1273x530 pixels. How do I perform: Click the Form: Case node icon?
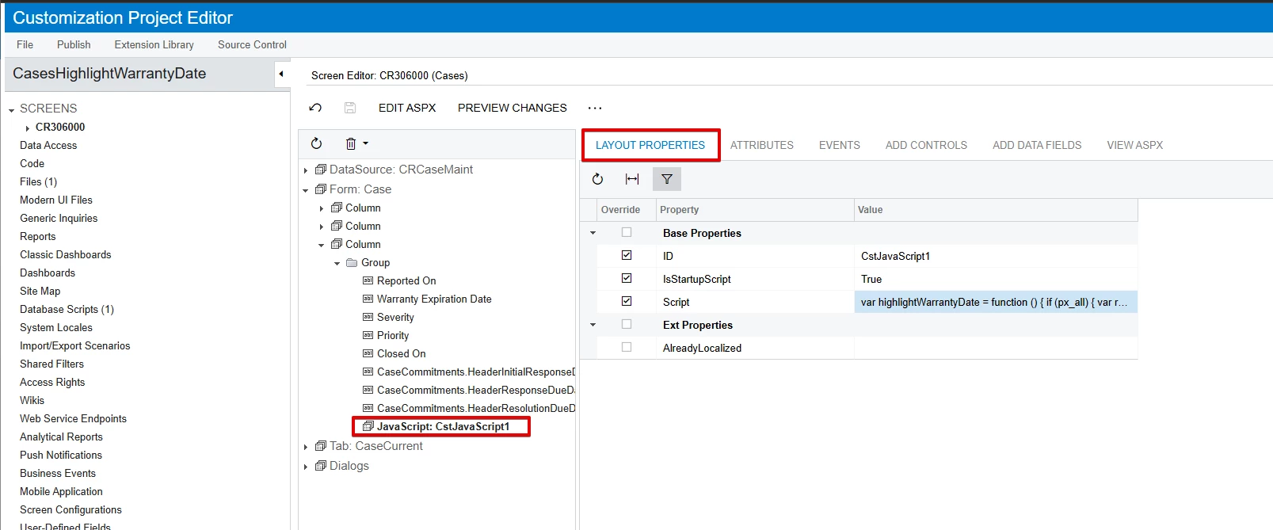click(320, 189)
